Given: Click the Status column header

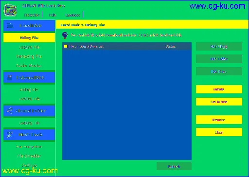Looking at the screenshot, I should 170,46.
